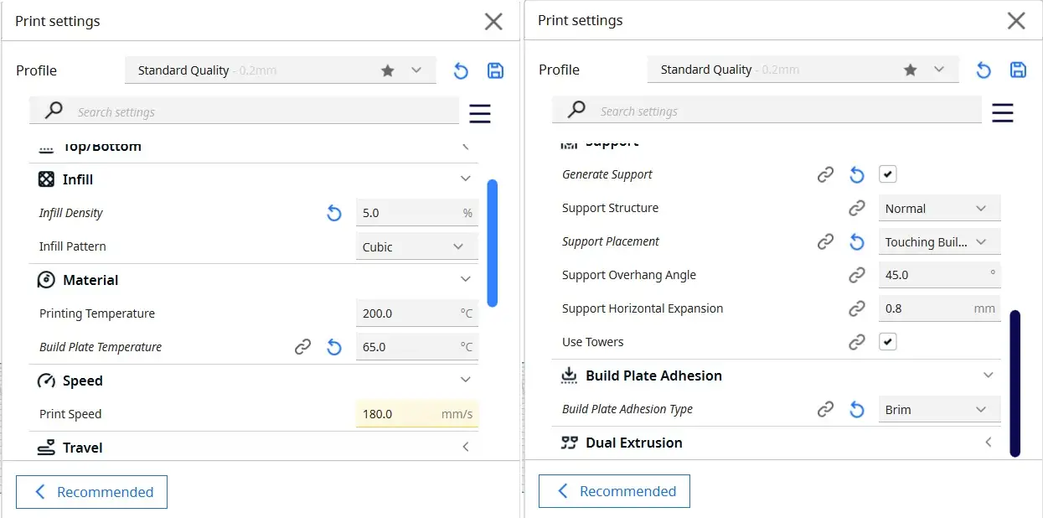
Task: Click link icon next to Support Structure
Action: click(856, 208)
